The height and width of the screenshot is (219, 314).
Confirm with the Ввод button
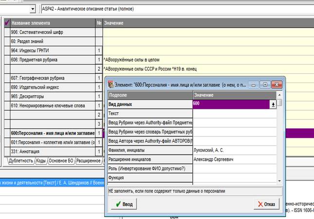(x=124, y=204)
